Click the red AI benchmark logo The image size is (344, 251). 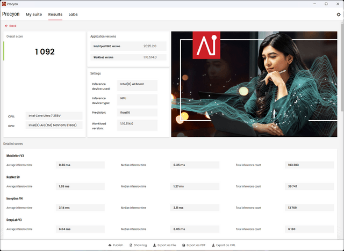206,45
